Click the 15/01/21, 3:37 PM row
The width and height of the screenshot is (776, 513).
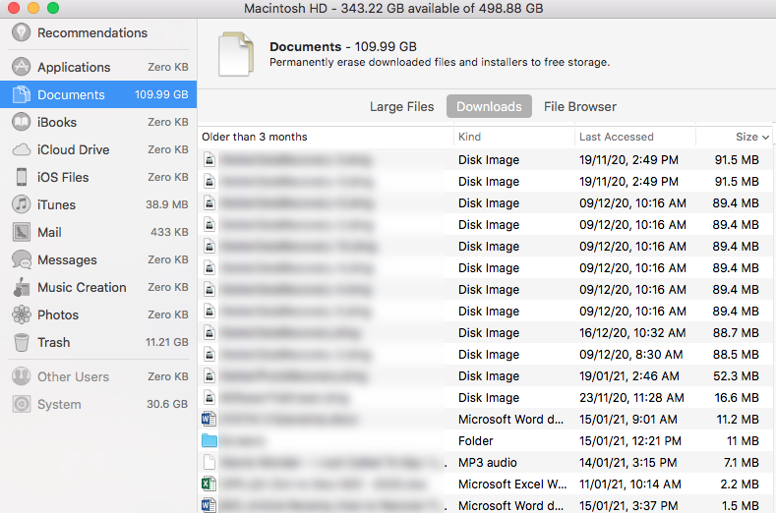(x=485, y=505)
